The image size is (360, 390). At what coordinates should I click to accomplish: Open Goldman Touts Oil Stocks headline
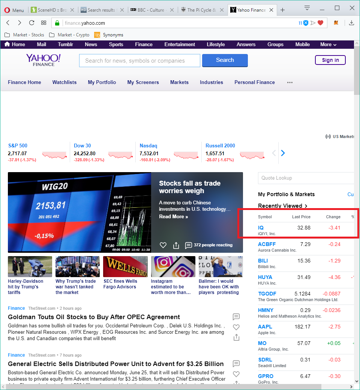point(94,317)
